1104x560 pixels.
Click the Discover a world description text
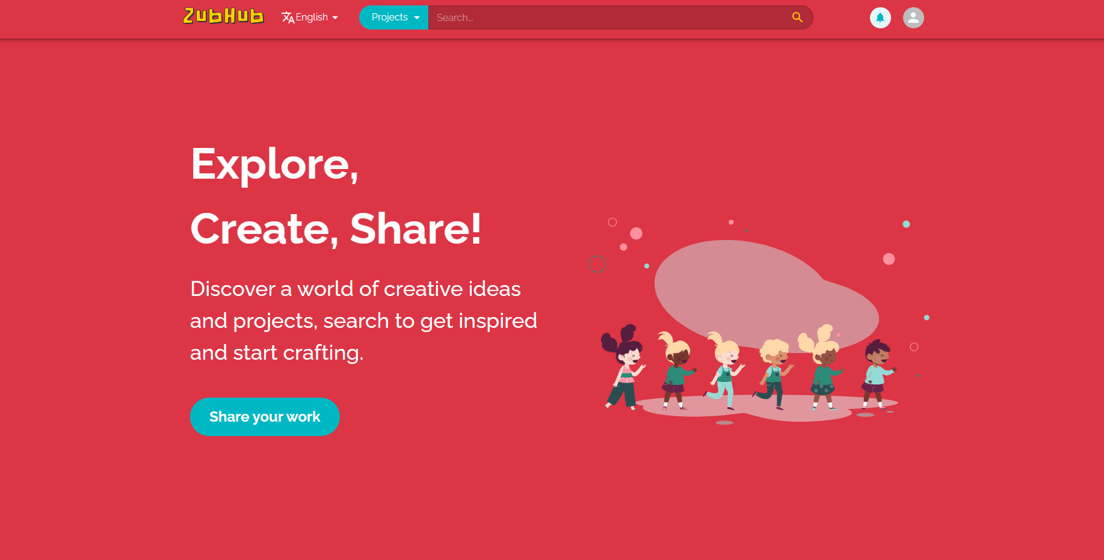(x=363, y=321)
